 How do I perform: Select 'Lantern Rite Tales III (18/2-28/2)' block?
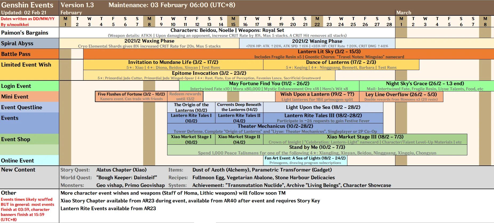click(323, 118)
